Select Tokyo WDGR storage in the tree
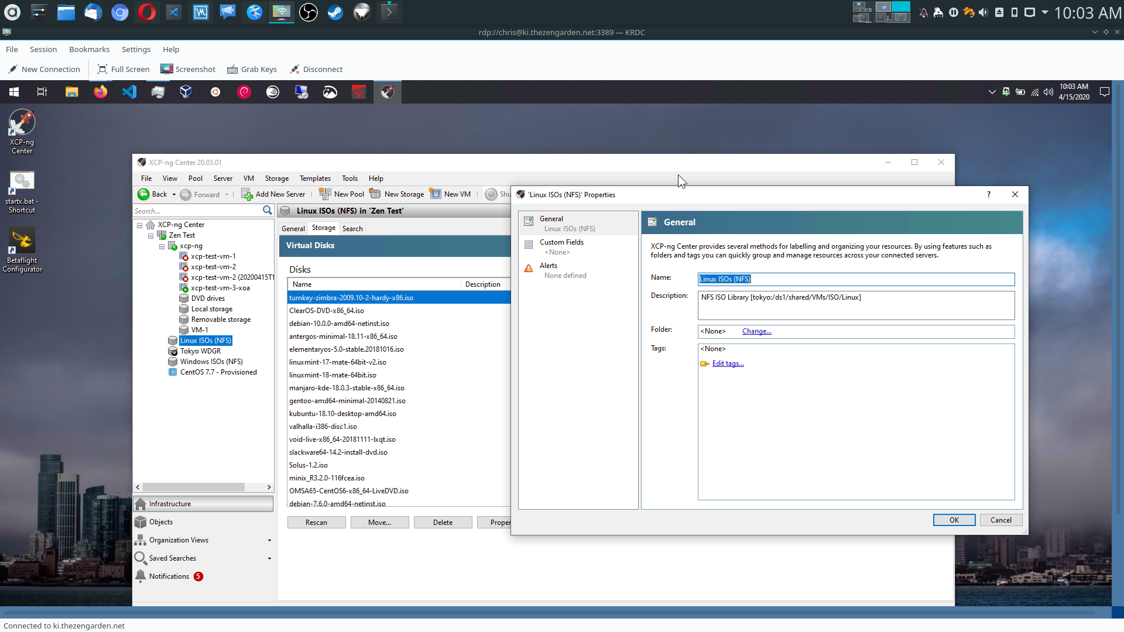 [x=200, y=351]
